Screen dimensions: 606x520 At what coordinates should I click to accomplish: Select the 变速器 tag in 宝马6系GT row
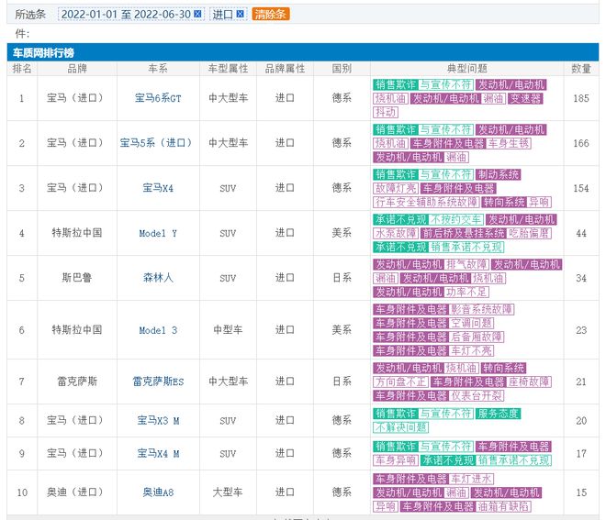(x=525, y=98)
